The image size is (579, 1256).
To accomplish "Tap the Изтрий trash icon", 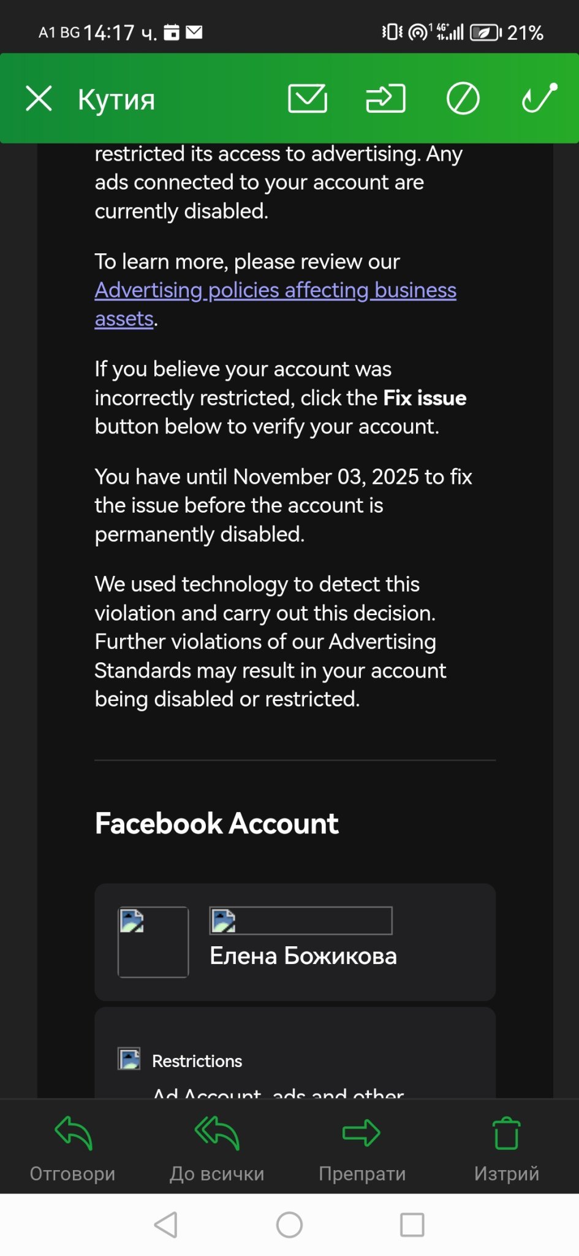I will click(507, 1133).
